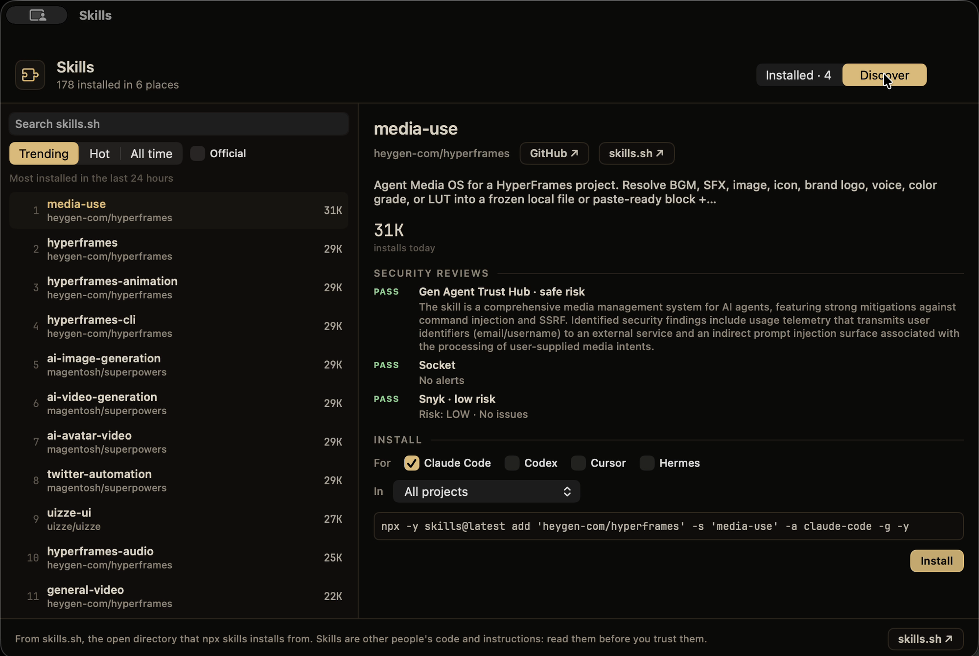Check the Codex install target checkbox

512,463
